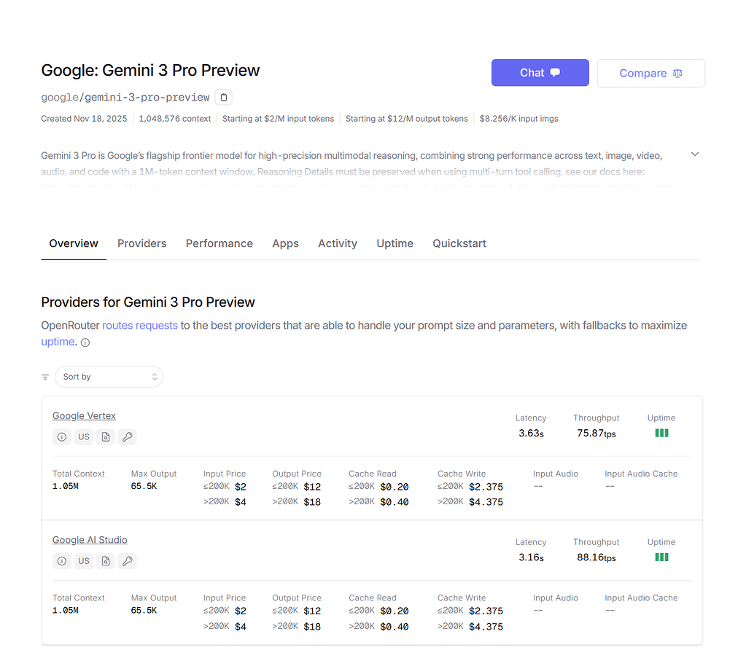The height and width of the screenshot is (650, 746).
Task: Start a chat with the Chat button
Action: pos(540,73)
